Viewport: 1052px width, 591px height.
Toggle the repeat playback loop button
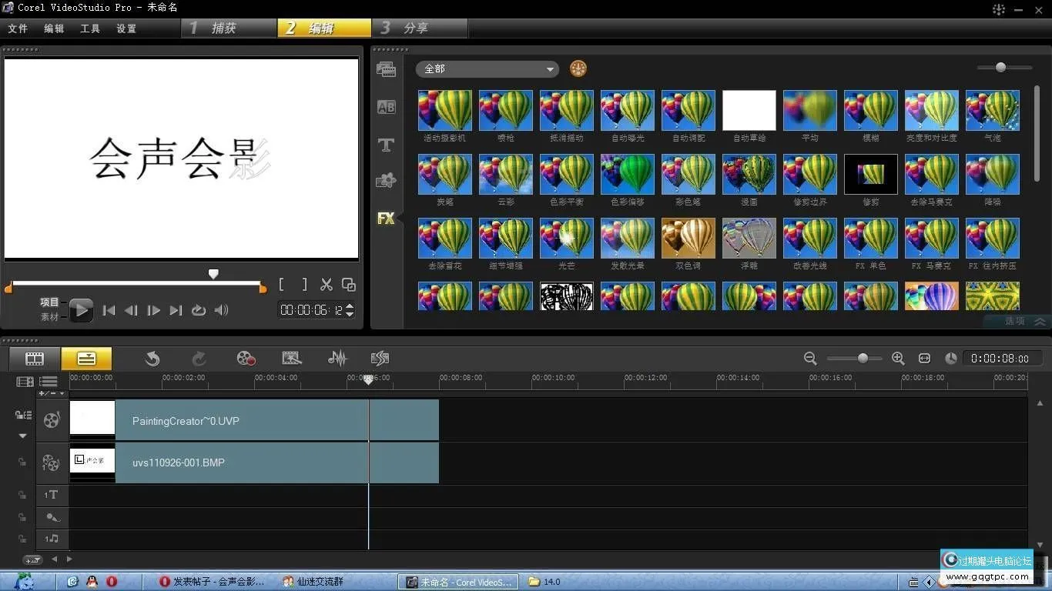(199, 310)
